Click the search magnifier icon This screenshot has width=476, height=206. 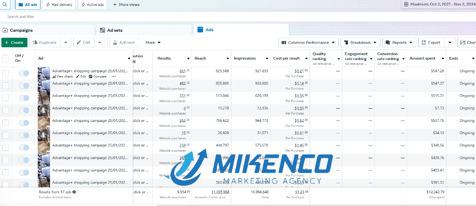pyautogui.click(x=5, y=5)
